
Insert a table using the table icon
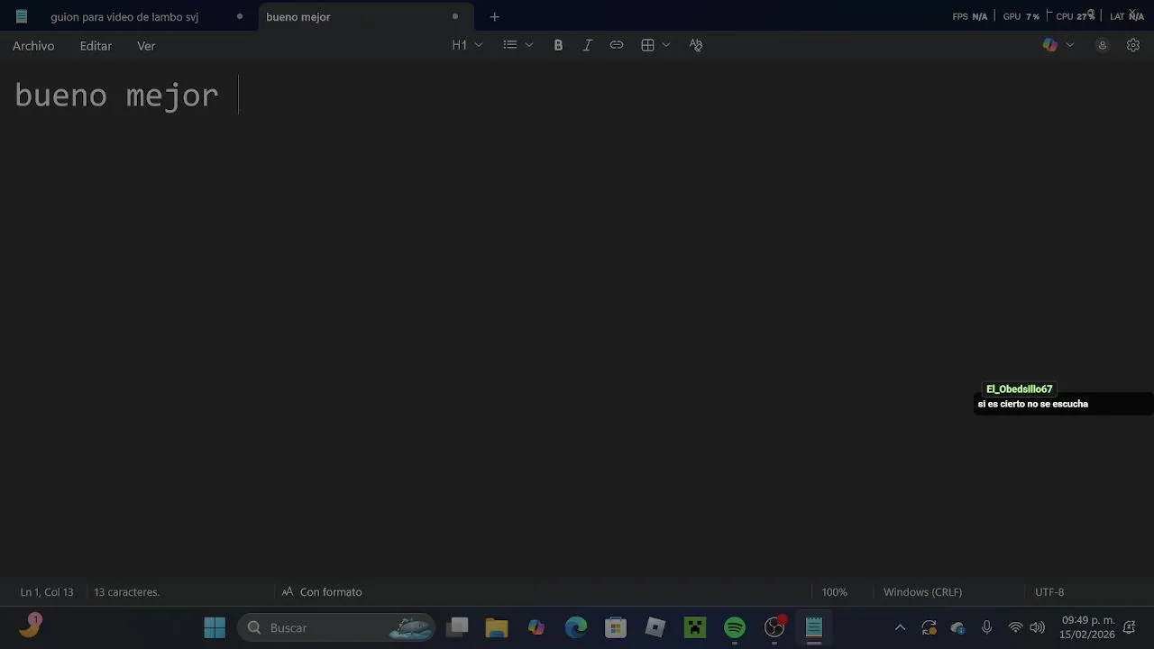[x=647, y=45]
